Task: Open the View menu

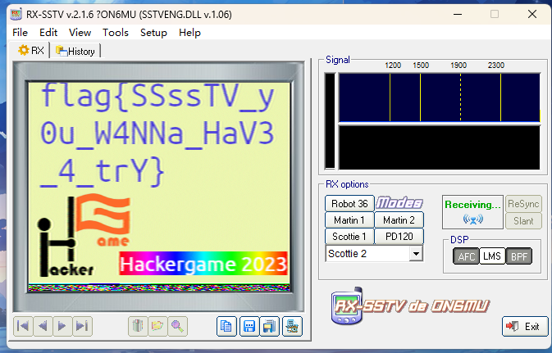Action: tap(80, 33)
